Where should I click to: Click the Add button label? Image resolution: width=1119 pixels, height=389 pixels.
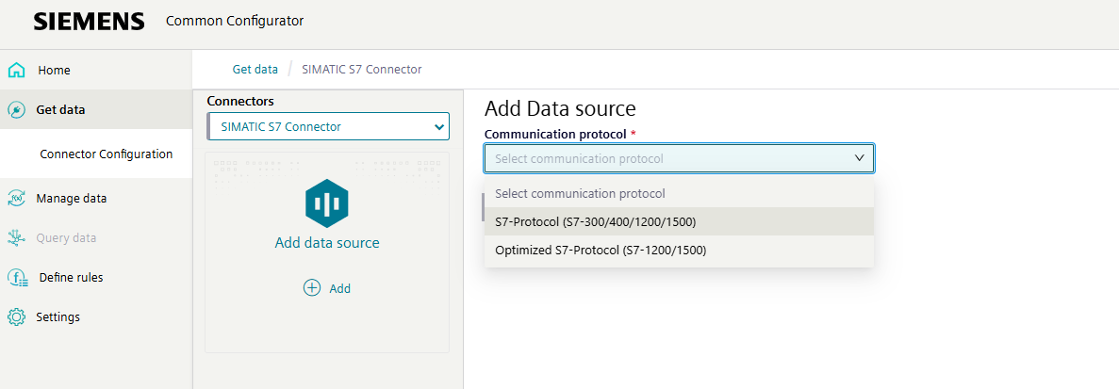pyautogui.click(x=339, y=288)
